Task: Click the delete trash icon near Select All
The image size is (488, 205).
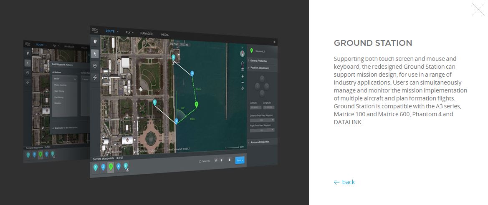Action: (229, 160)
